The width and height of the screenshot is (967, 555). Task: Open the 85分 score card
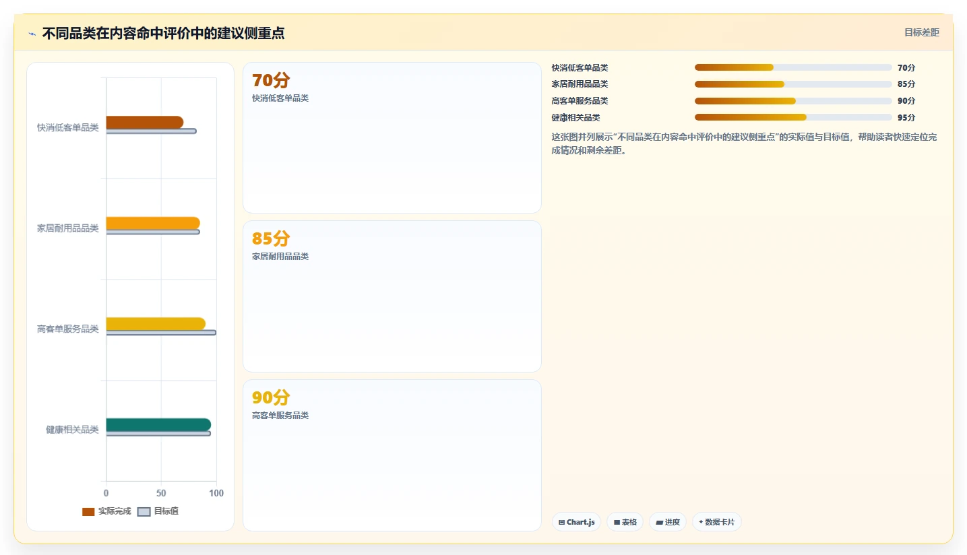[392, 296]
